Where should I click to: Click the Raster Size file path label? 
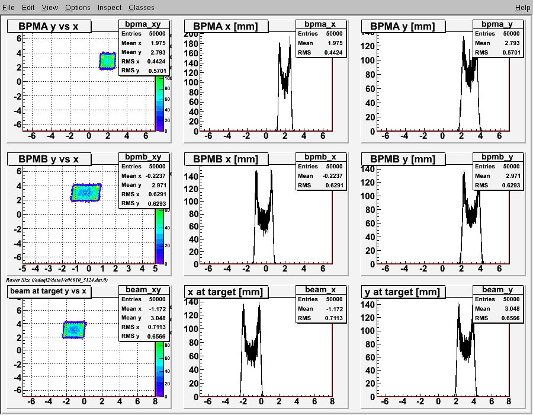(x=57, y=280)
